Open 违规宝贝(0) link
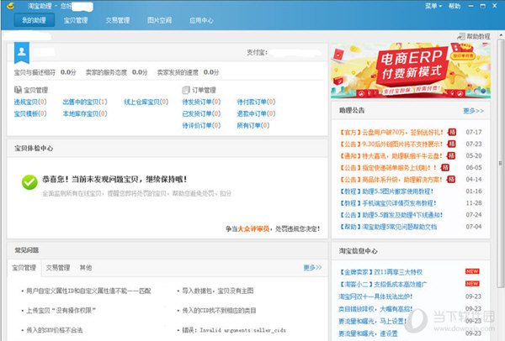The width and height of the screenshot is (505, 341). pyautogui.click(x=30, y=102)
